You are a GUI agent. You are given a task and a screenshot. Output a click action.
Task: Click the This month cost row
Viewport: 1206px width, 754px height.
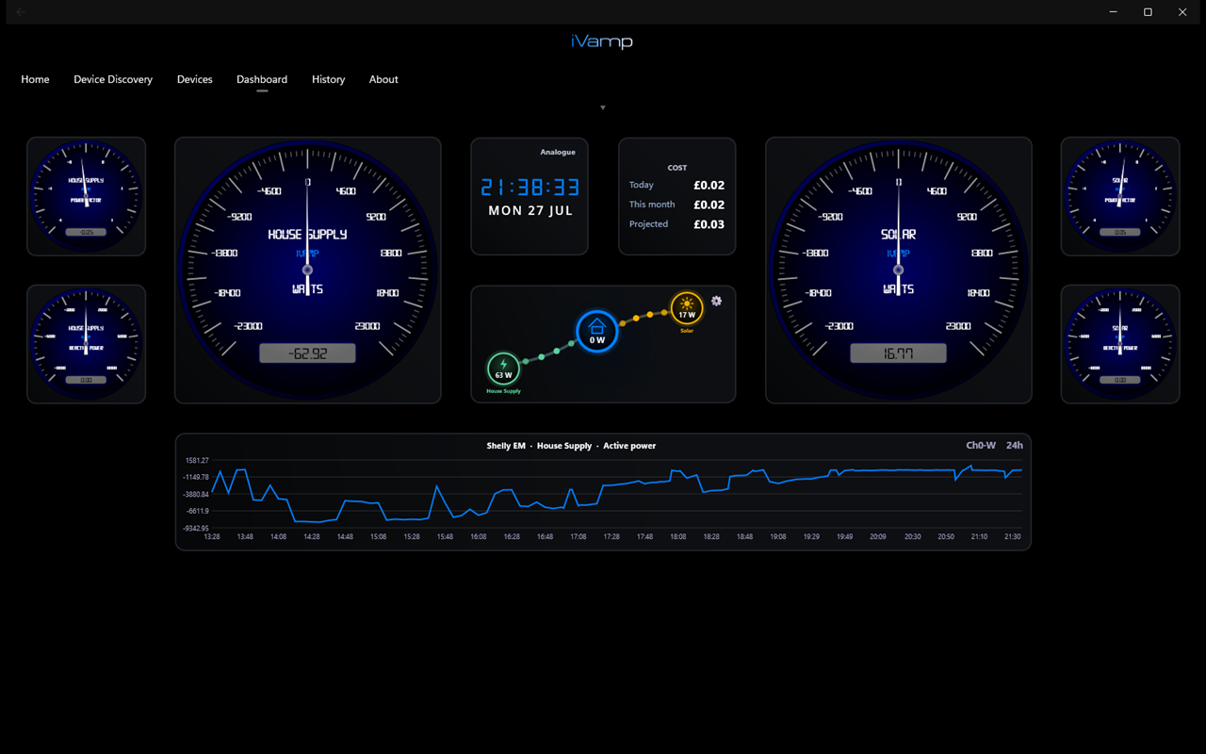tap(677, 205)
